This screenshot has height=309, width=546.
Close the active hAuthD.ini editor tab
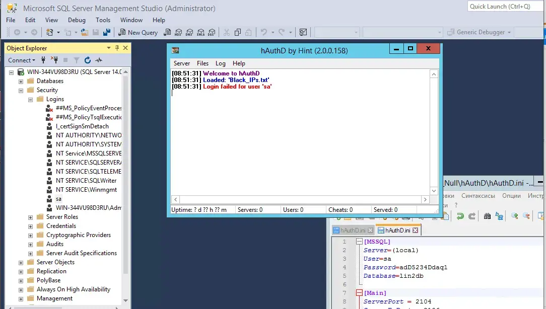click(415, 230)
